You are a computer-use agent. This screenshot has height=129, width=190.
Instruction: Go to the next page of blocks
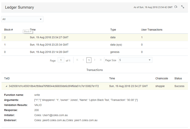pyautogui.click(x=95, y=60)
